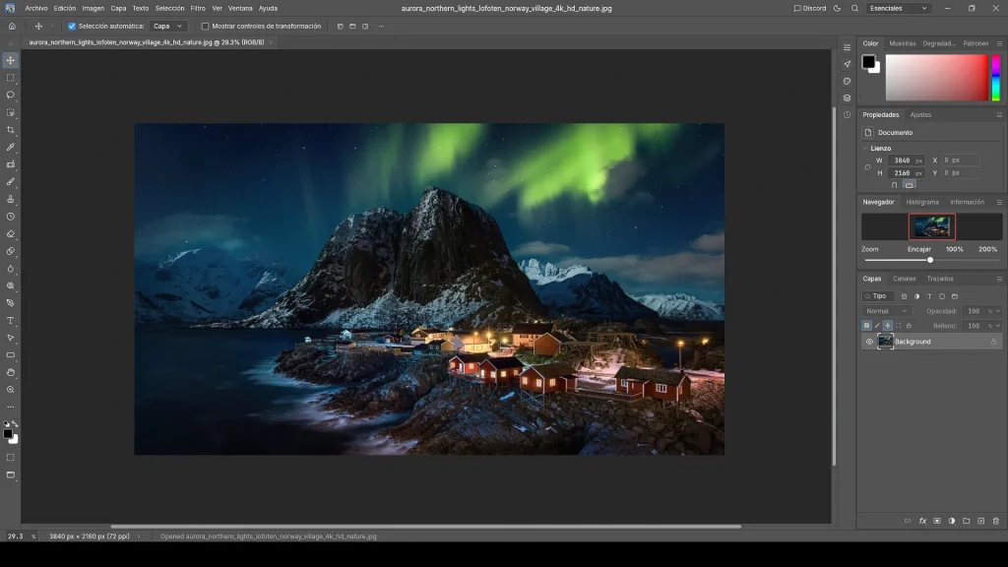
Task: Click the canvas width W input field
Action: (x=906, y=160)
